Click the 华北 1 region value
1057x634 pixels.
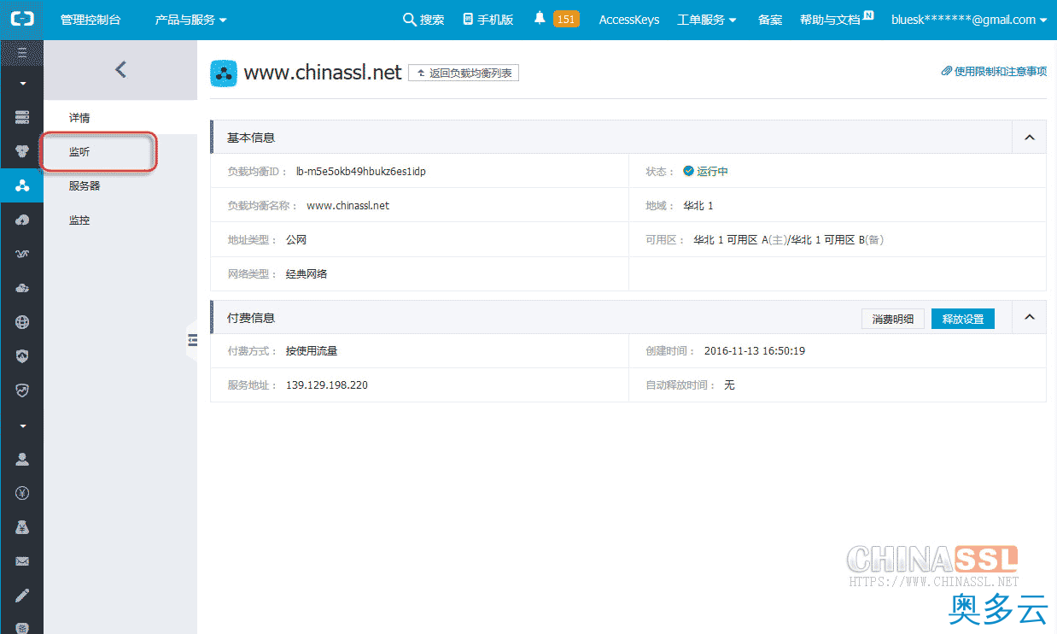tap(698, 206)
